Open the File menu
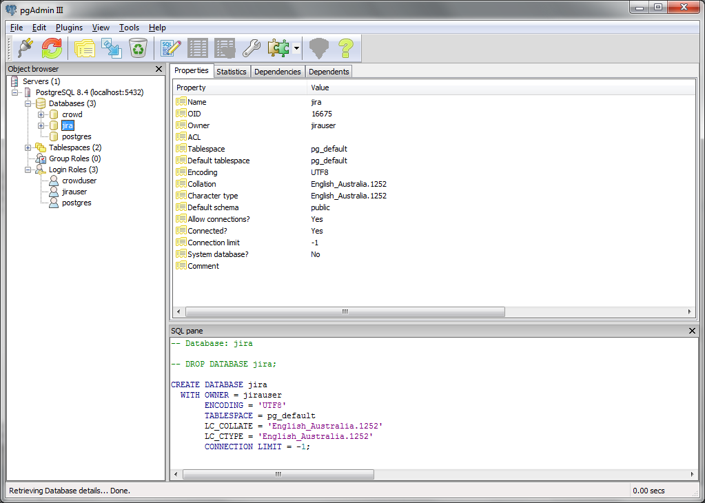The width and height of the screenshot is (705, 503). pos(16,28)
